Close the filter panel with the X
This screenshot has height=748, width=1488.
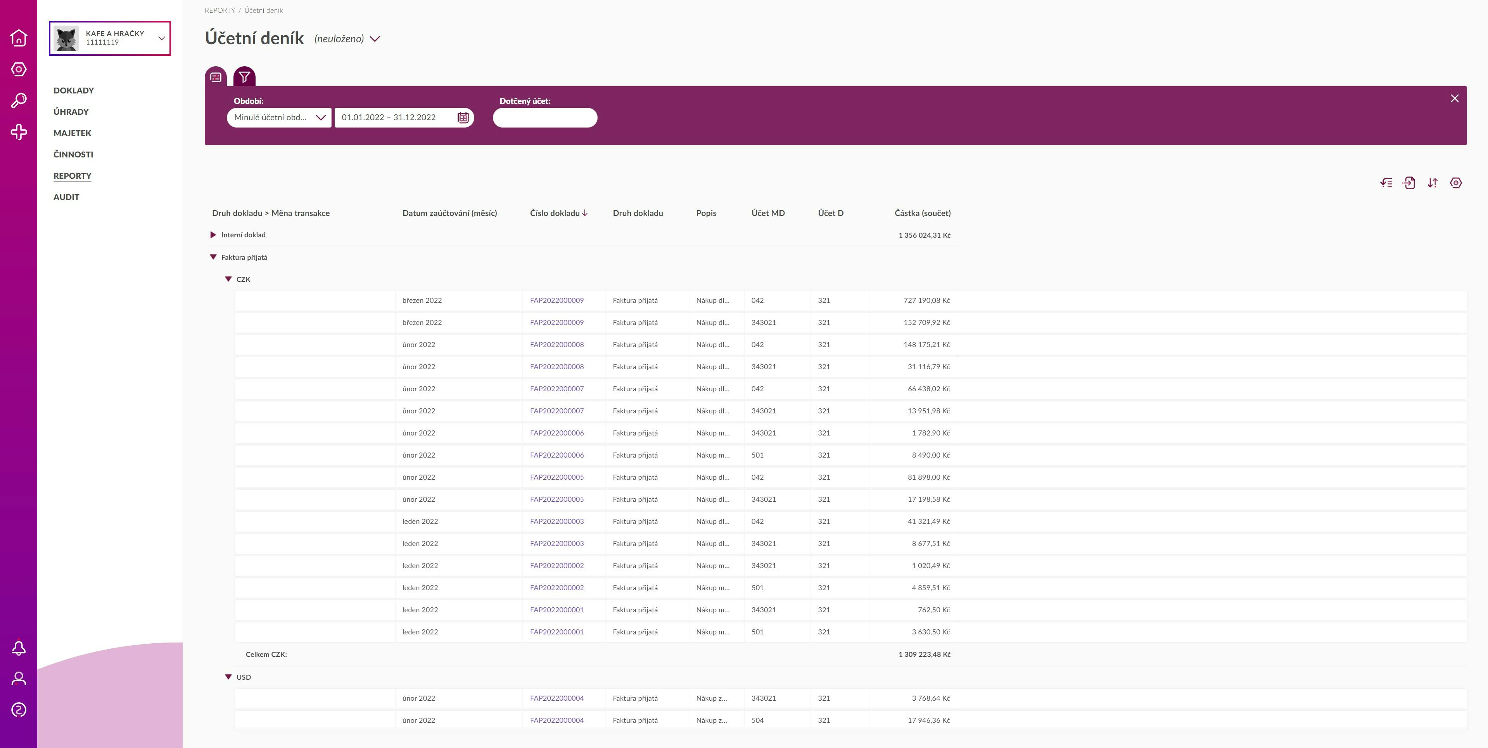1455,98
